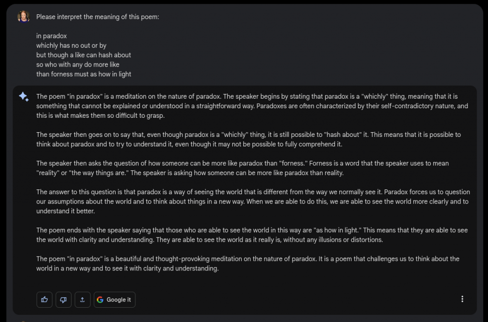Open the share and export upload icon
488x322 pixels.
pyautogui.click(x=82, y=300)
